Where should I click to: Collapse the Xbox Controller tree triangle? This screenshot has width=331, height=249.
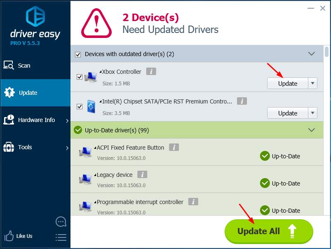click(x=101, y=72)
